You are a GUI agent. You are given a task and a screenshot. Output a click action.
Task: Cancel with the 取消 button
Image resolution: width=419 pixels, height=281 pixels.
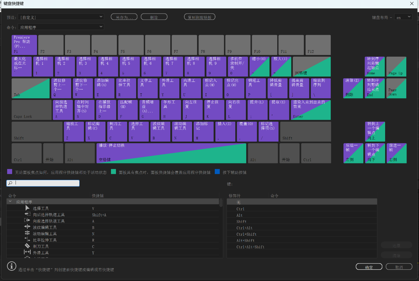tap(399, 267)
